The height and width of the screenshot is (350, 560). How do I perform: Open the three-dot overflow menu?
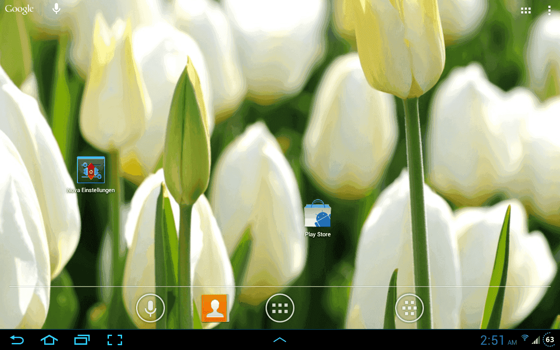[x=549, y=10]
